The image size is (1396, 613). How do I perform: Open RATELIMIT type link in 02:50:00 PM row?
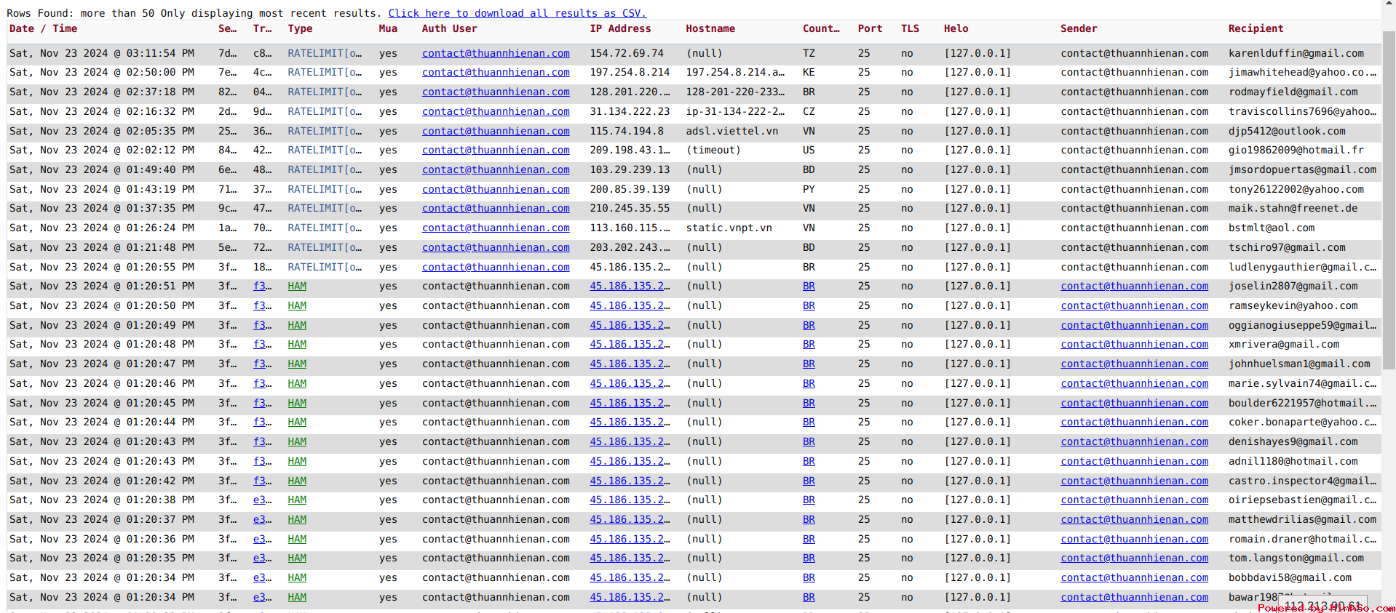click(x=325, y=73)
